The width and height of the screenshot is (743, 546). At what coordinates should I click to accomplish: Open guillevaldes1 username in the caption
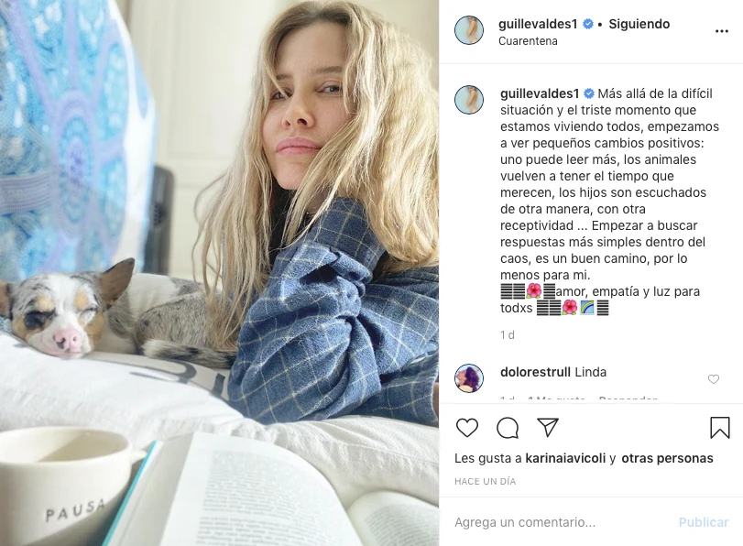point(540,93)
